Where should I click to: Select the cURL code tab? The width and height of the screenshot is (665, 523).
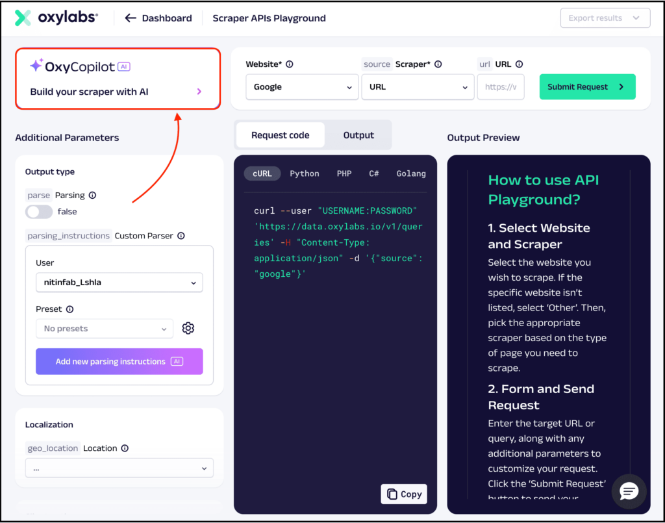coord(262,173)
